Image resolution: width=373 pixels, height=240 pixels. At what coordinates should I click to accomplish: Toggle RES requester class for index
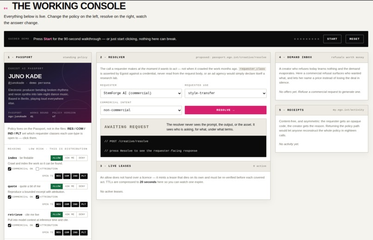(58, 176)
